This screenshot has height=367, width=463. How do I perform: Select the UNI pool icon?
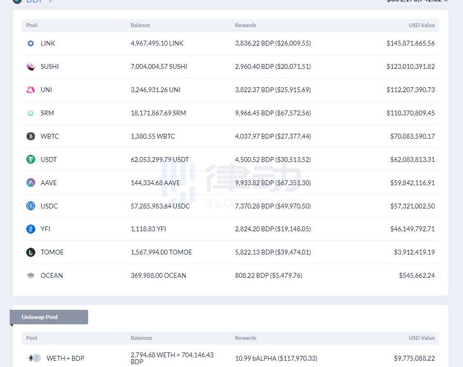[31, 90]
